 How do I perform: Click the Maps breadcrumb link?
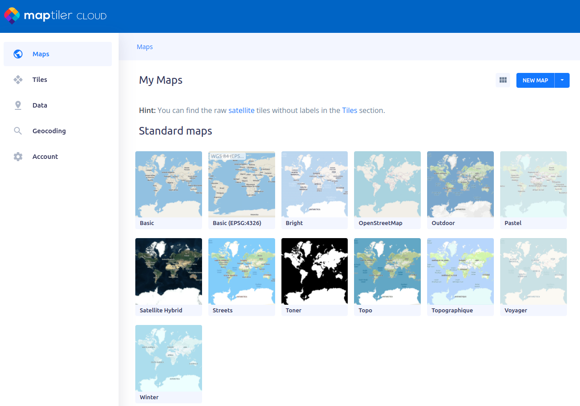pos(145,47)
